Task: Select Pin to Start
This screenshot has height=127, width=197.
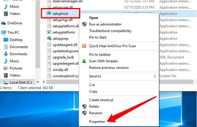Action: (x=98, y=37)
